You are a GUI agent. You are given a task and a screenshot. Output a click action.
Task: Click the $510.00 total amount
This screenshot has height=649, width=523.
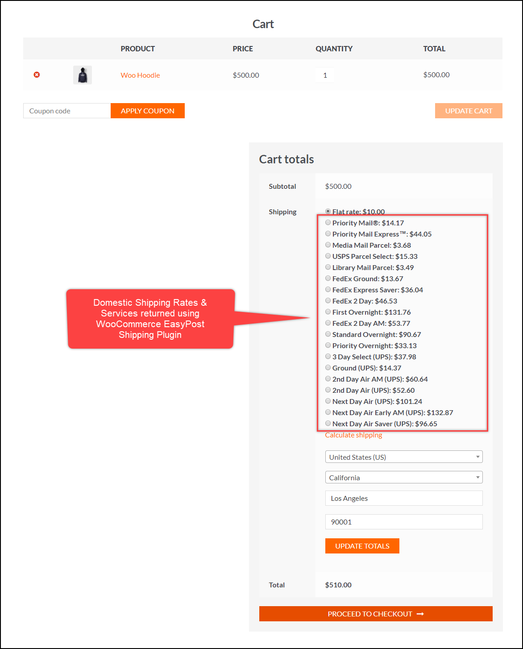[338, 585]
